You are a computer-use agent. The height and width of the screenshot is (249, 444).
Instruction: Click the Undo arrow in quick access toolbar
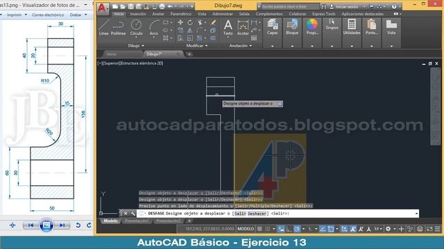(x=170, y=6)
